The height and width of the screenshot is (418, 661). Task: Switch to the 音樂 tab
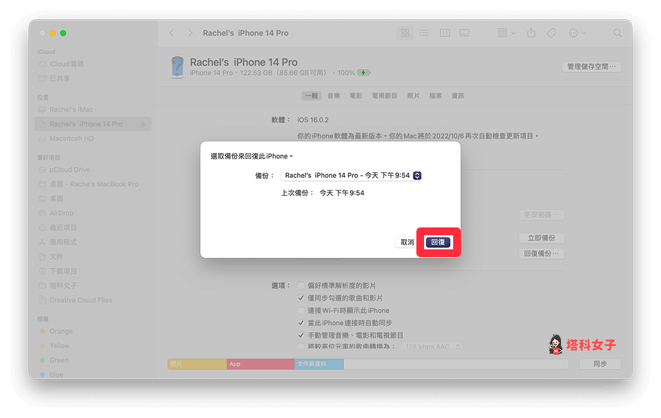pyautogui.click(x=334, y=96)
